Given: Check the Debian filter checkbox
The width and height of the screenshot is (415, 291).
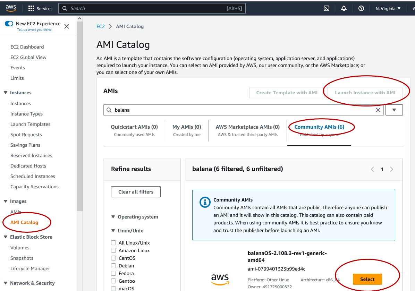Looking at the screenshot, I should [113, 266].
